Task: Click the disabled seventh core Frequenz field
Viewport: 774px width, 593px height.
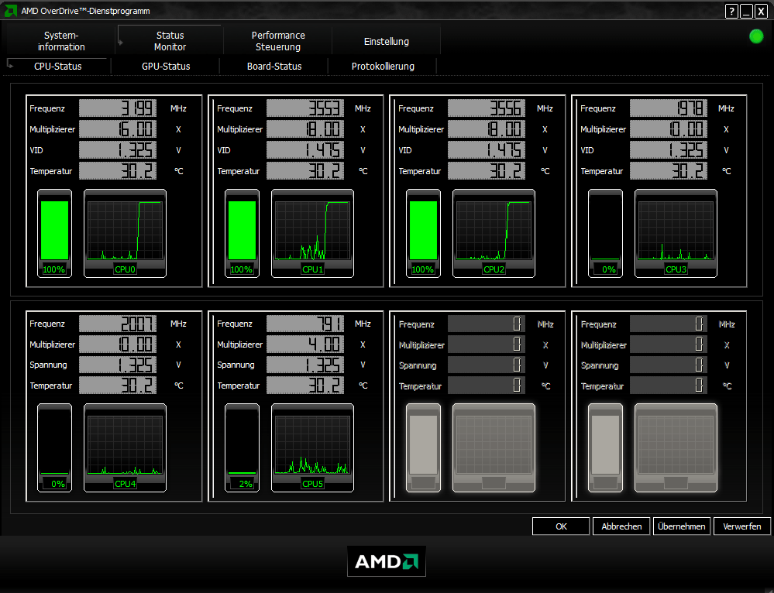Action: [x=487, y=324]
